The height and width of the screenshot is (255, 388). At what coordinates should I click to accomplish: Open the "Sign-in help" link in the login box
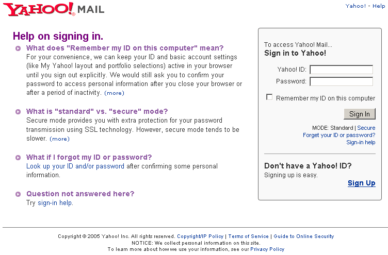click(361, 142)
